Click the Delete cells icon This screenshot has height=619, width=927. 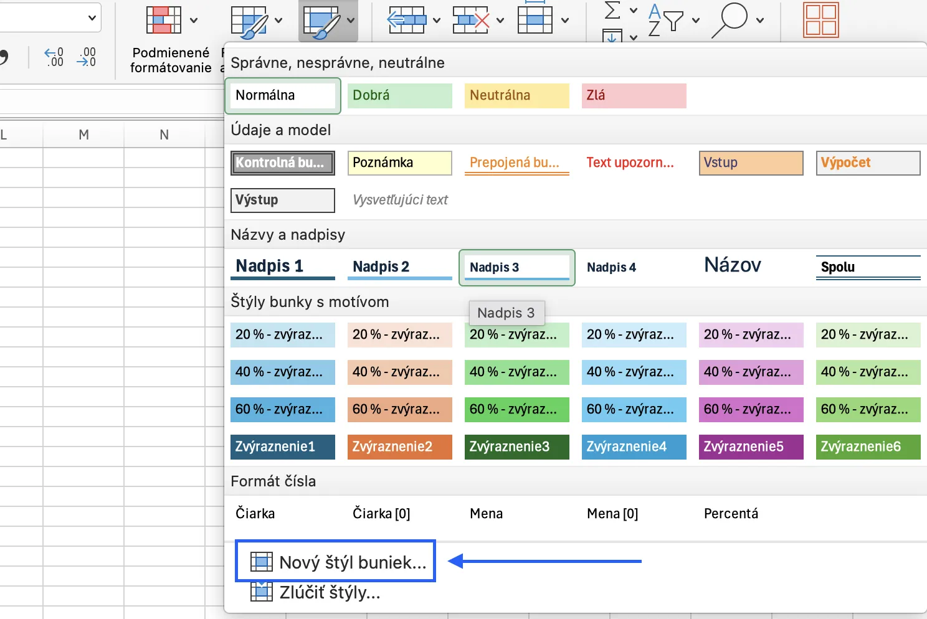(472, 20)
